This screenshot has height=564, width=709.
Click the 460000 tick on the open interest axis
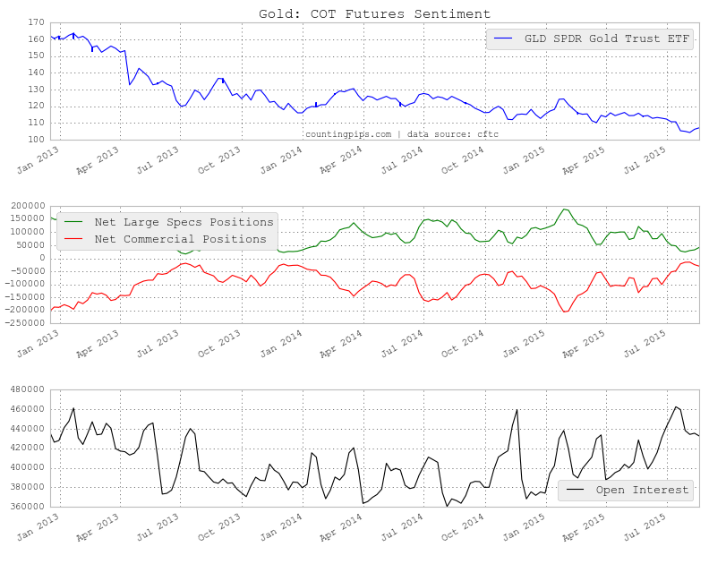(28, 409)
